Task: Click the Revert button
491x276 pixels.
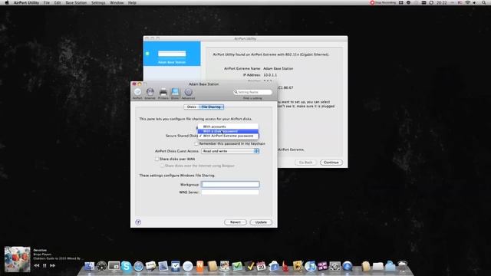Action: click(x=236, y=222)
